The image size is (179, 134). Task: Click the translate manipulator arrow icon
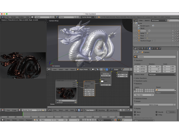click(107, 70)
